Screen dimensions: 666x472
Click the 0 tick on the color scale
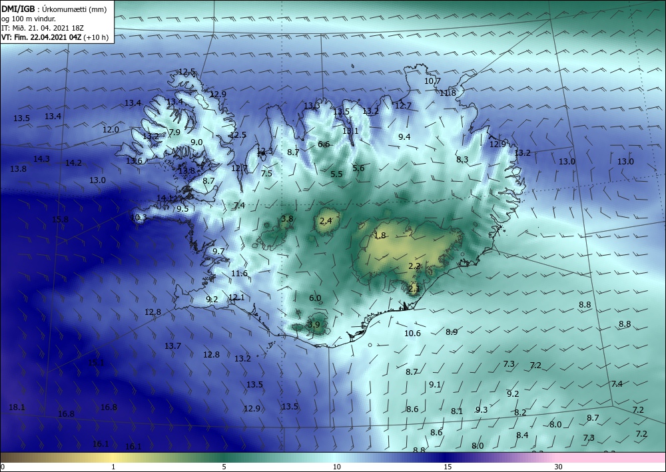3,467
